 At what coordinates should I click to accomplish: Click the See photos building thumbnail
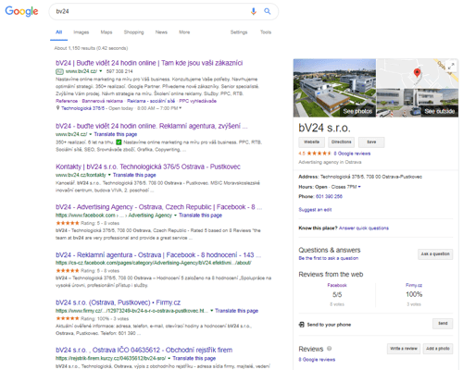[334, 88]
